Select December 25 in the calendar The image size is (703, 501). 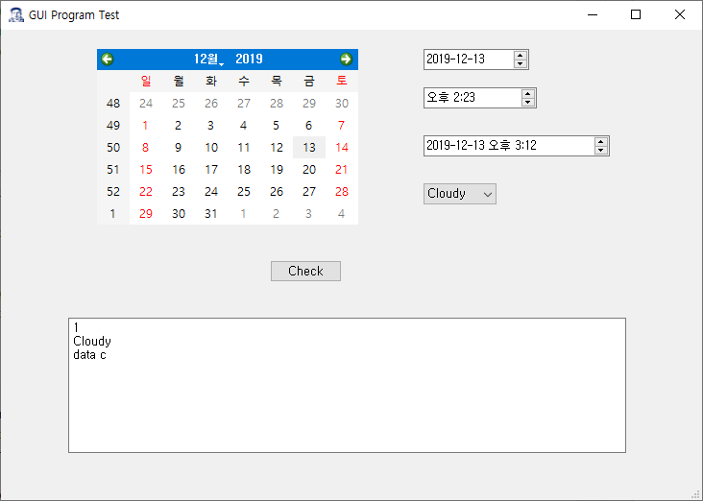[x=243, y=192]
